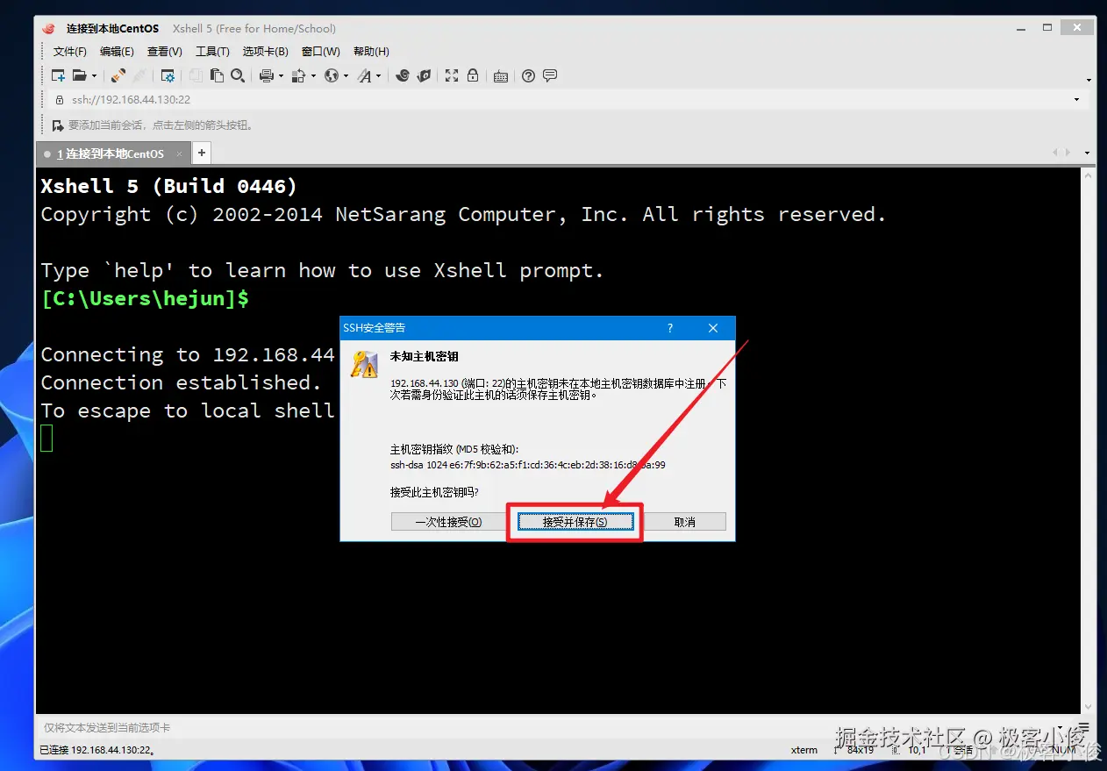1107x771 pixels.
Task: Expand the Open folder dropdown arrow
Action: tap(94, 76)
